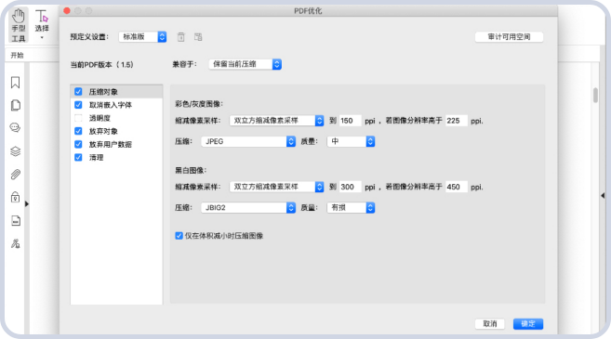Open the Attachments paperclip panel

(x=15, y=175)
